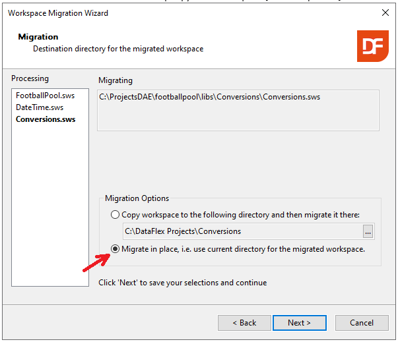Click the destination directory path field
This screenshot has width=398, height=342.
(x=242, y=231)
